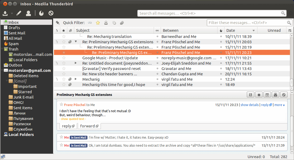The height and width of the screenshot is (160, 294).
Task: Star the Google Music Product Update message
Action: click(x=64, y=58)
